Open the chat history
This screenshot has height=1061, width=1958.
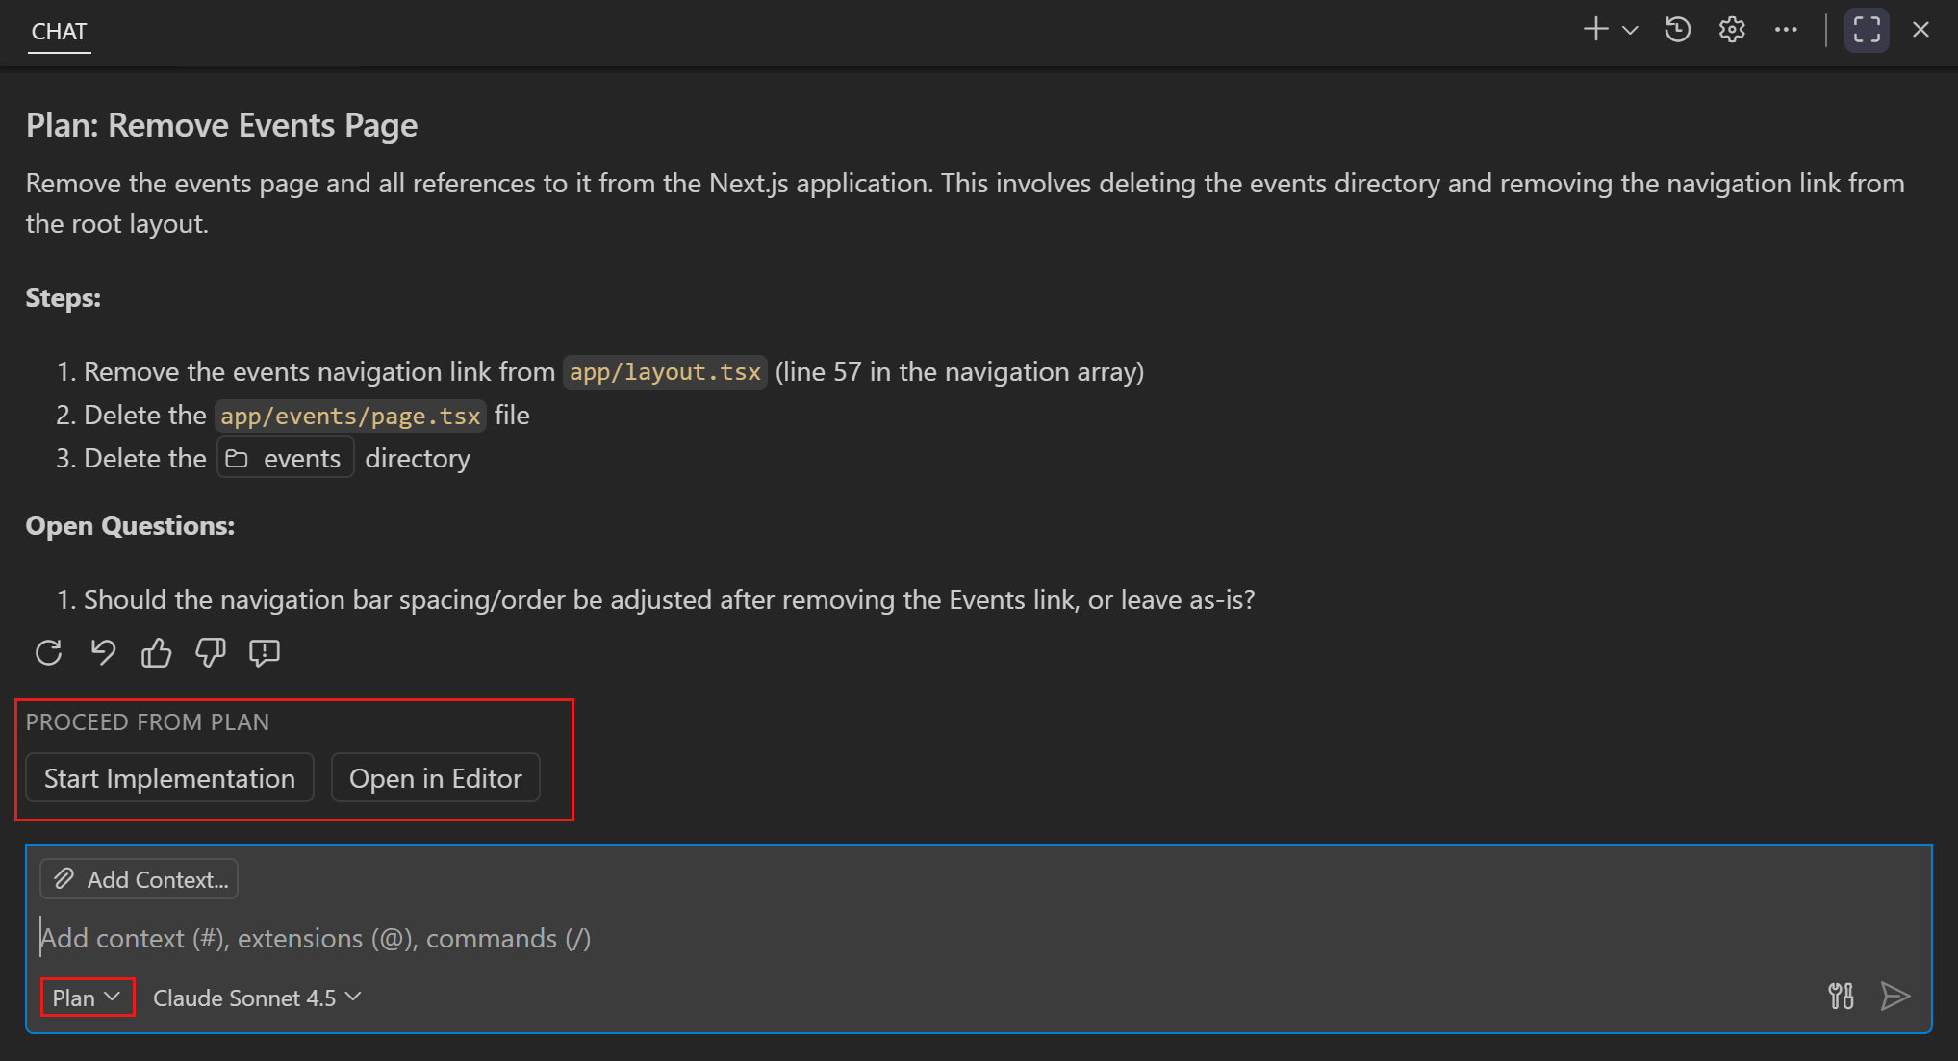click(1677, 30)
